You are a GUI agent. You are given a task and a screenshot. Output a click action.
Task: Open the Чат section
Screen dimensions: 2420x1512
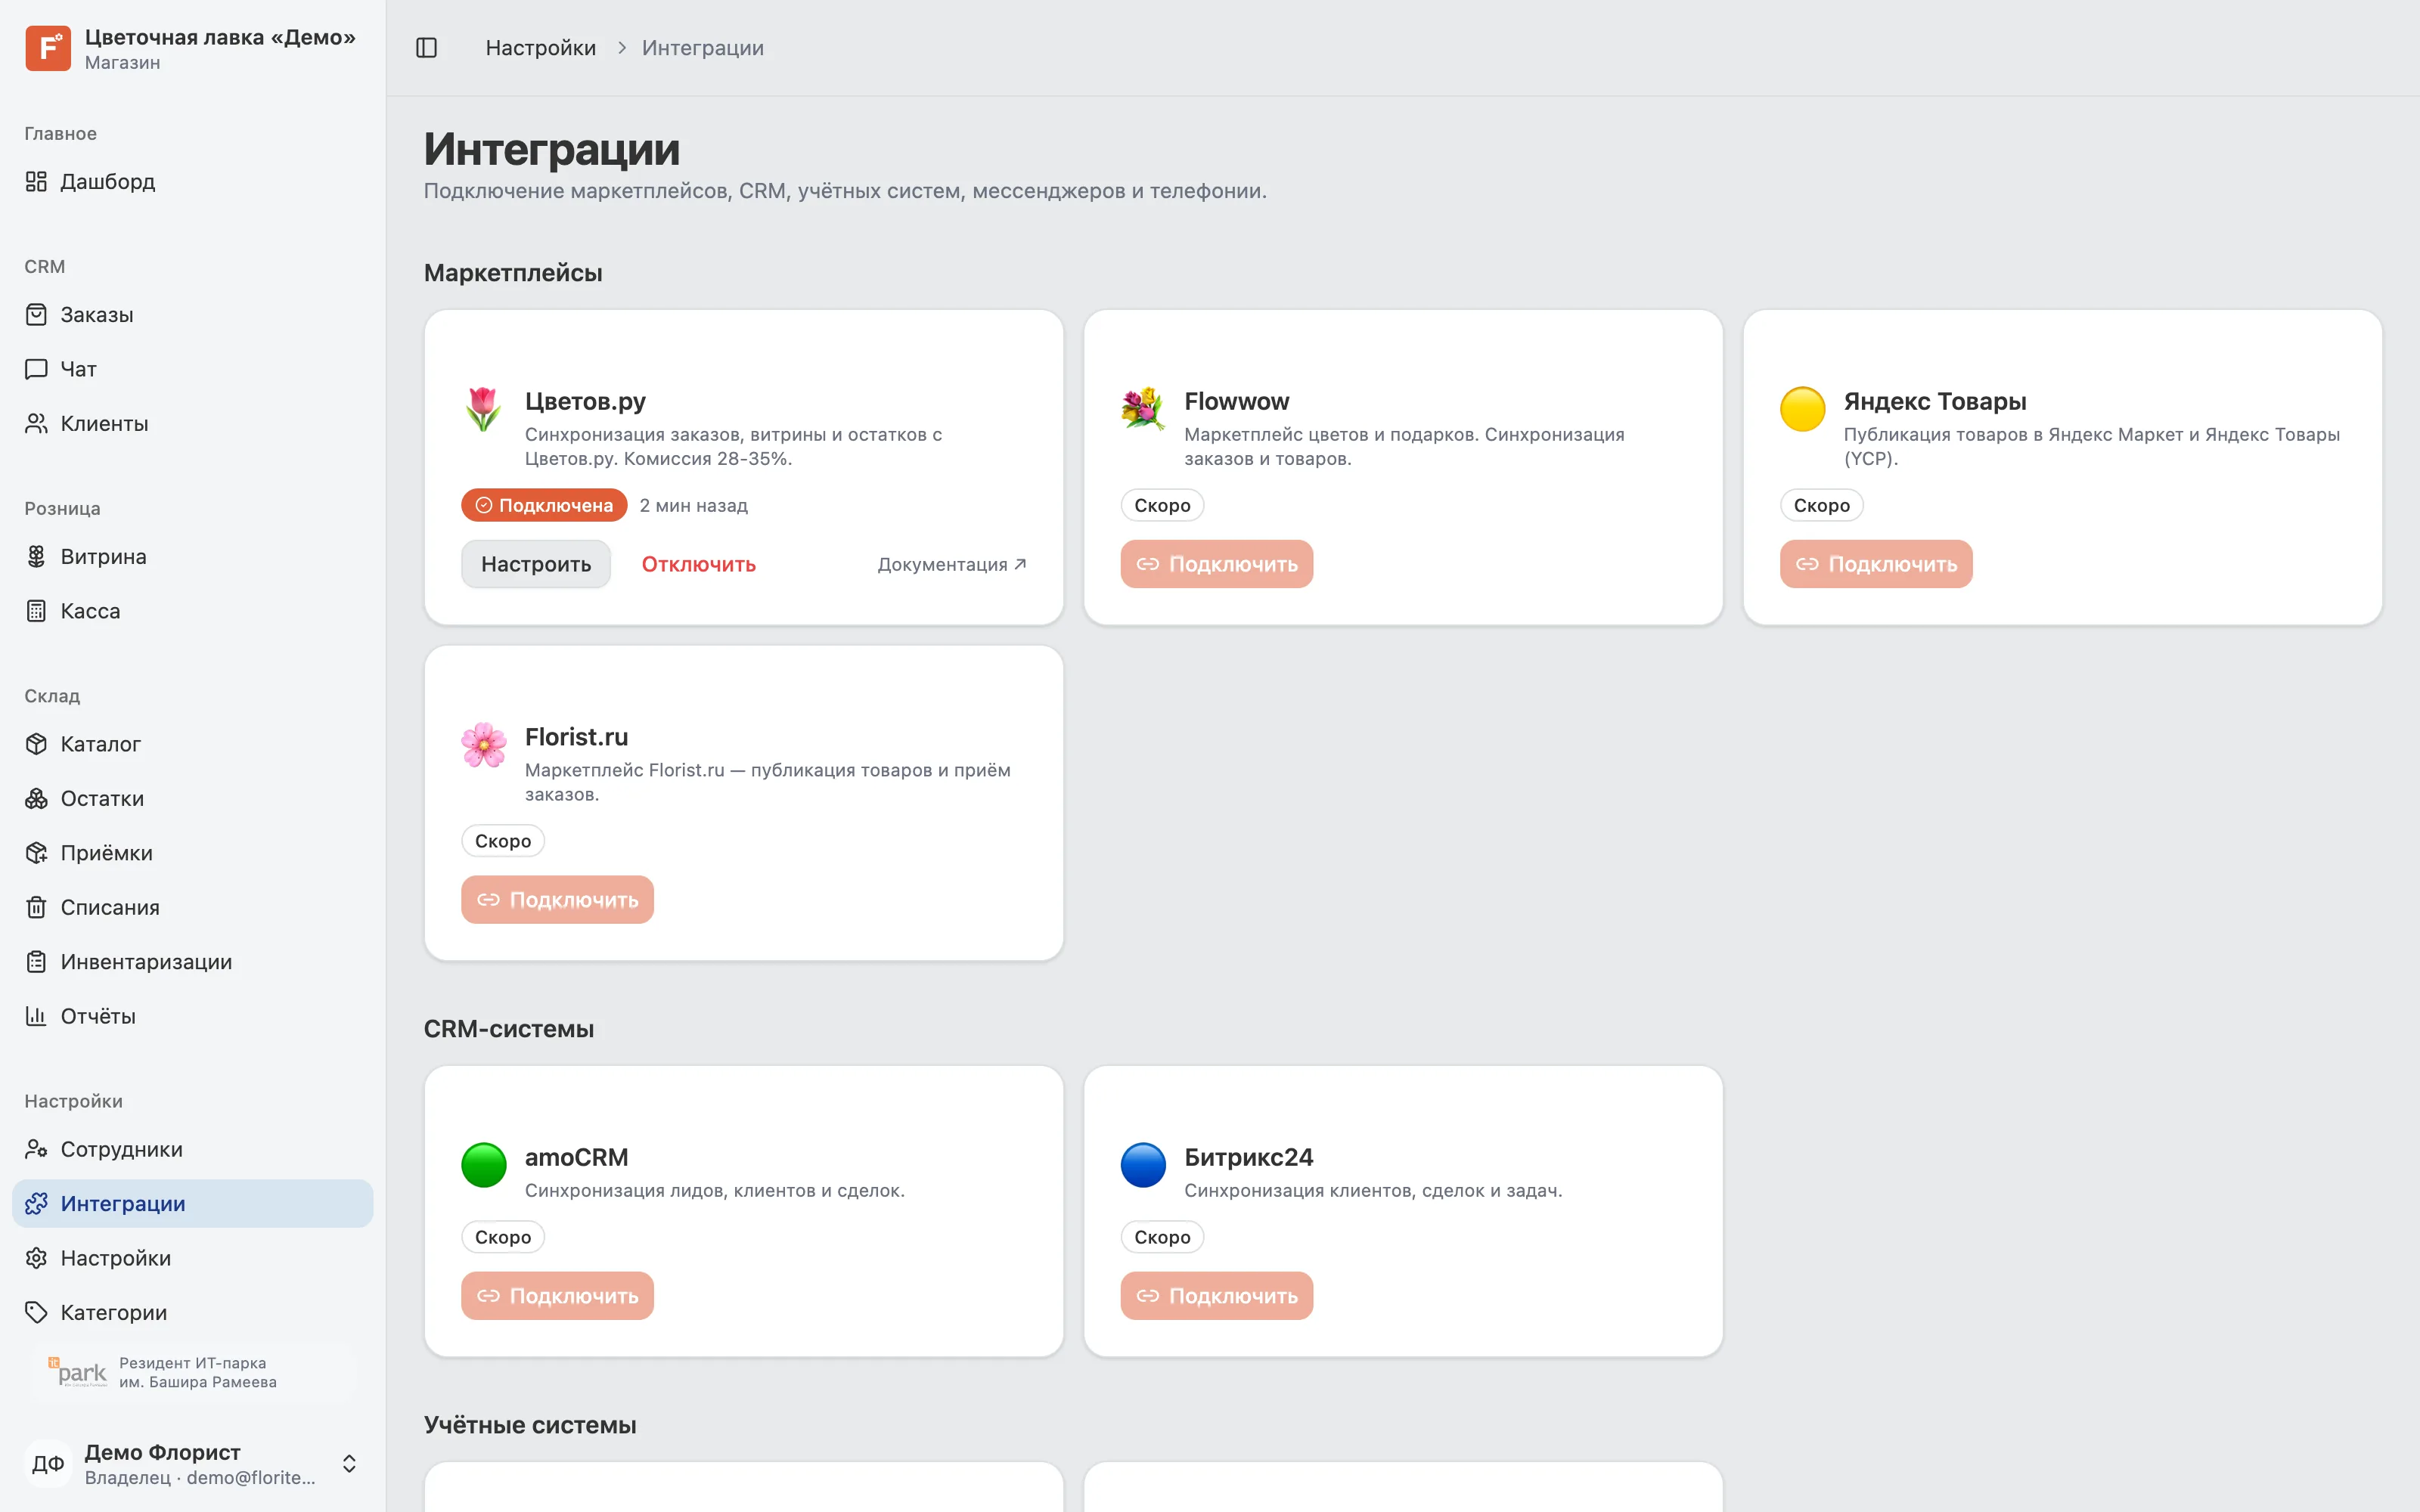click(192, 369)
